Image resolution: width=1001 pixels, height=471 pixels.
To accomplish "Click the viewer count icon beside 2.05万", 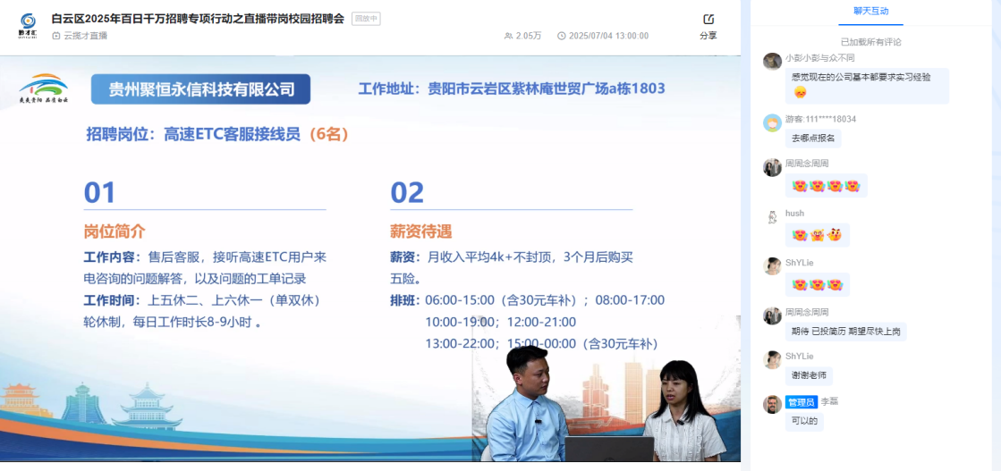I will point(509,36).
